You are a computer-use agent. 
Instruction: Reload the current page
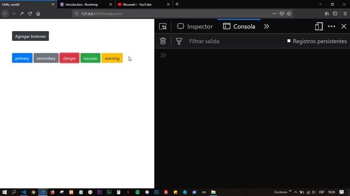click(30, 14)
